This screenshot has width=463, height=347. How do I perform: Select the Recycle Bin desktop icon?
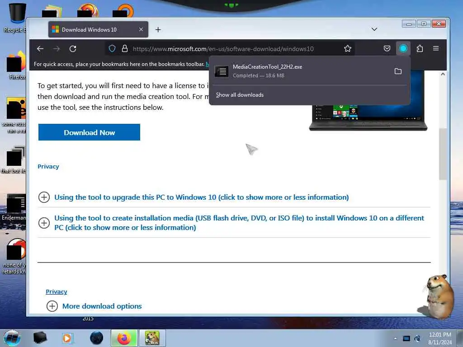click(15, 18)
